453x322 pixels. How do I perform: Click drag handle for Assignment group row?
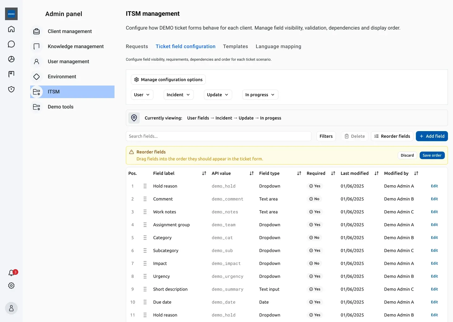click(x=145, y=225)
